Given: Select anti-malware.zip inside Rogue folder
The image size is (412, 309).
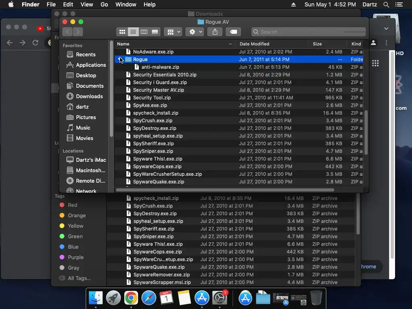Looking at the screenshot, I should (x=239, y=67).
